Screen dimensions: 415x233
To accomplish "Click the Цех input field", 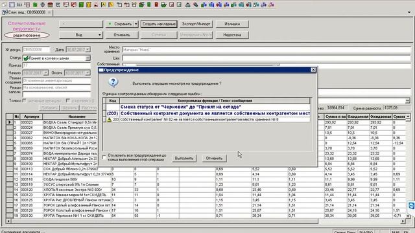I will (x=267, y=58).
